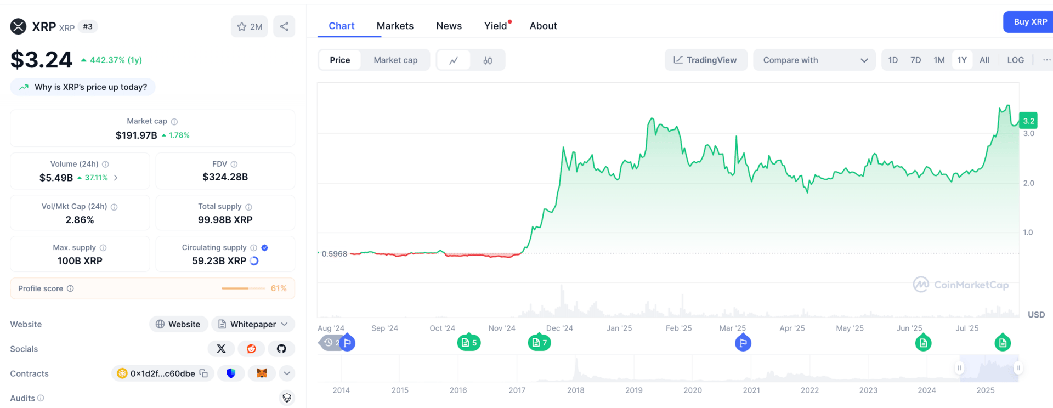Grab left handle of range slider
This screenshot has height=408, width=1053.
(959, 368)
